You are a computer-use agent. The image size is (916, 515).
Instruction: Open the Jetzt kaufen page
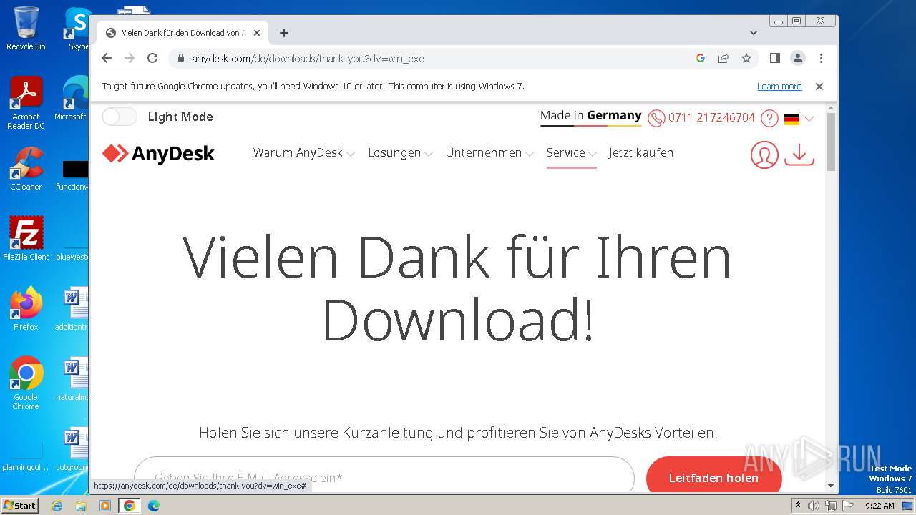pos(640,153)
